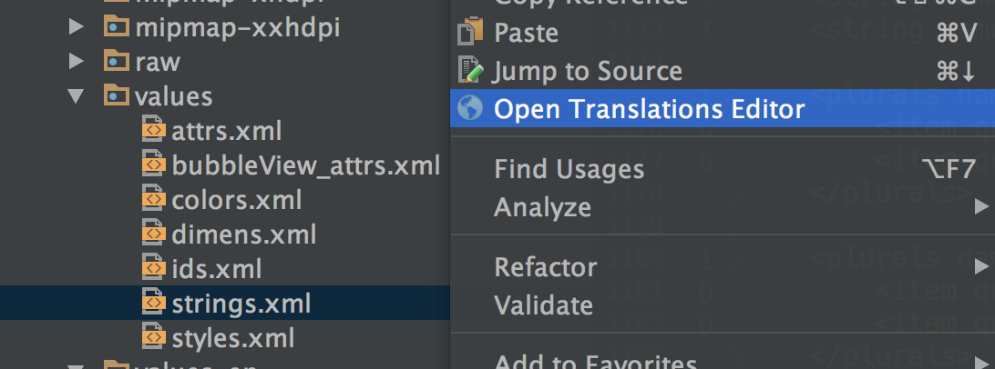Click the values folder icon
Image resolution: width=995 pixels, height=369 pixels.
point(117,95)
